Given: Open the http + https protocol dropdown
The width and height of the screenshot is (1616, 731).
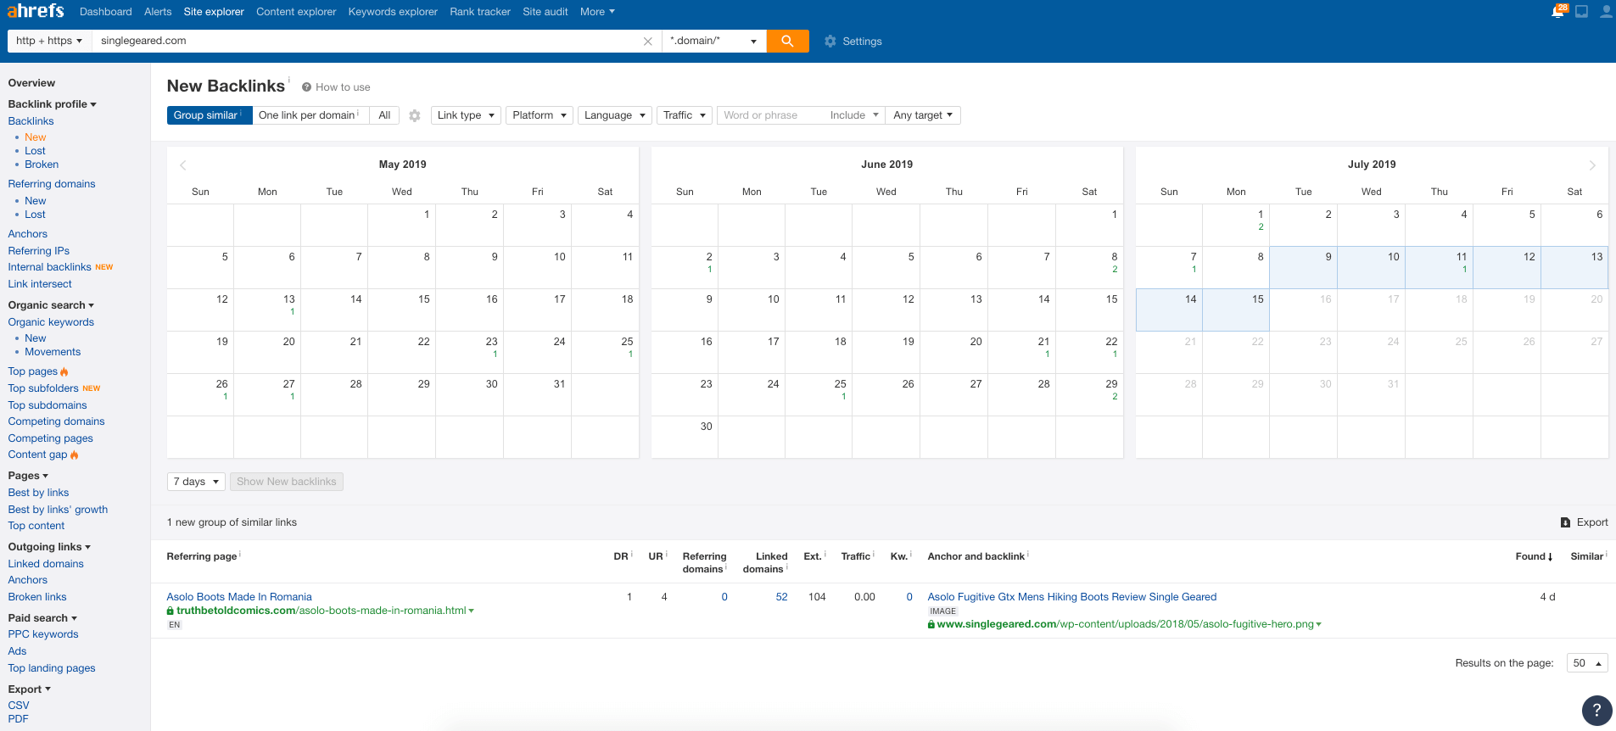Looking at the screenshot, I should pyautogui.click(x=49, y=41).
